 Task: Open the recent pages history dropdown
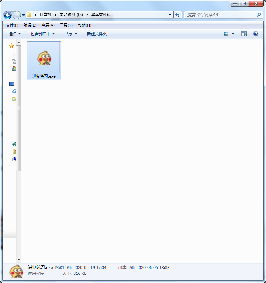pyautogui.click(x=24, y=15)
